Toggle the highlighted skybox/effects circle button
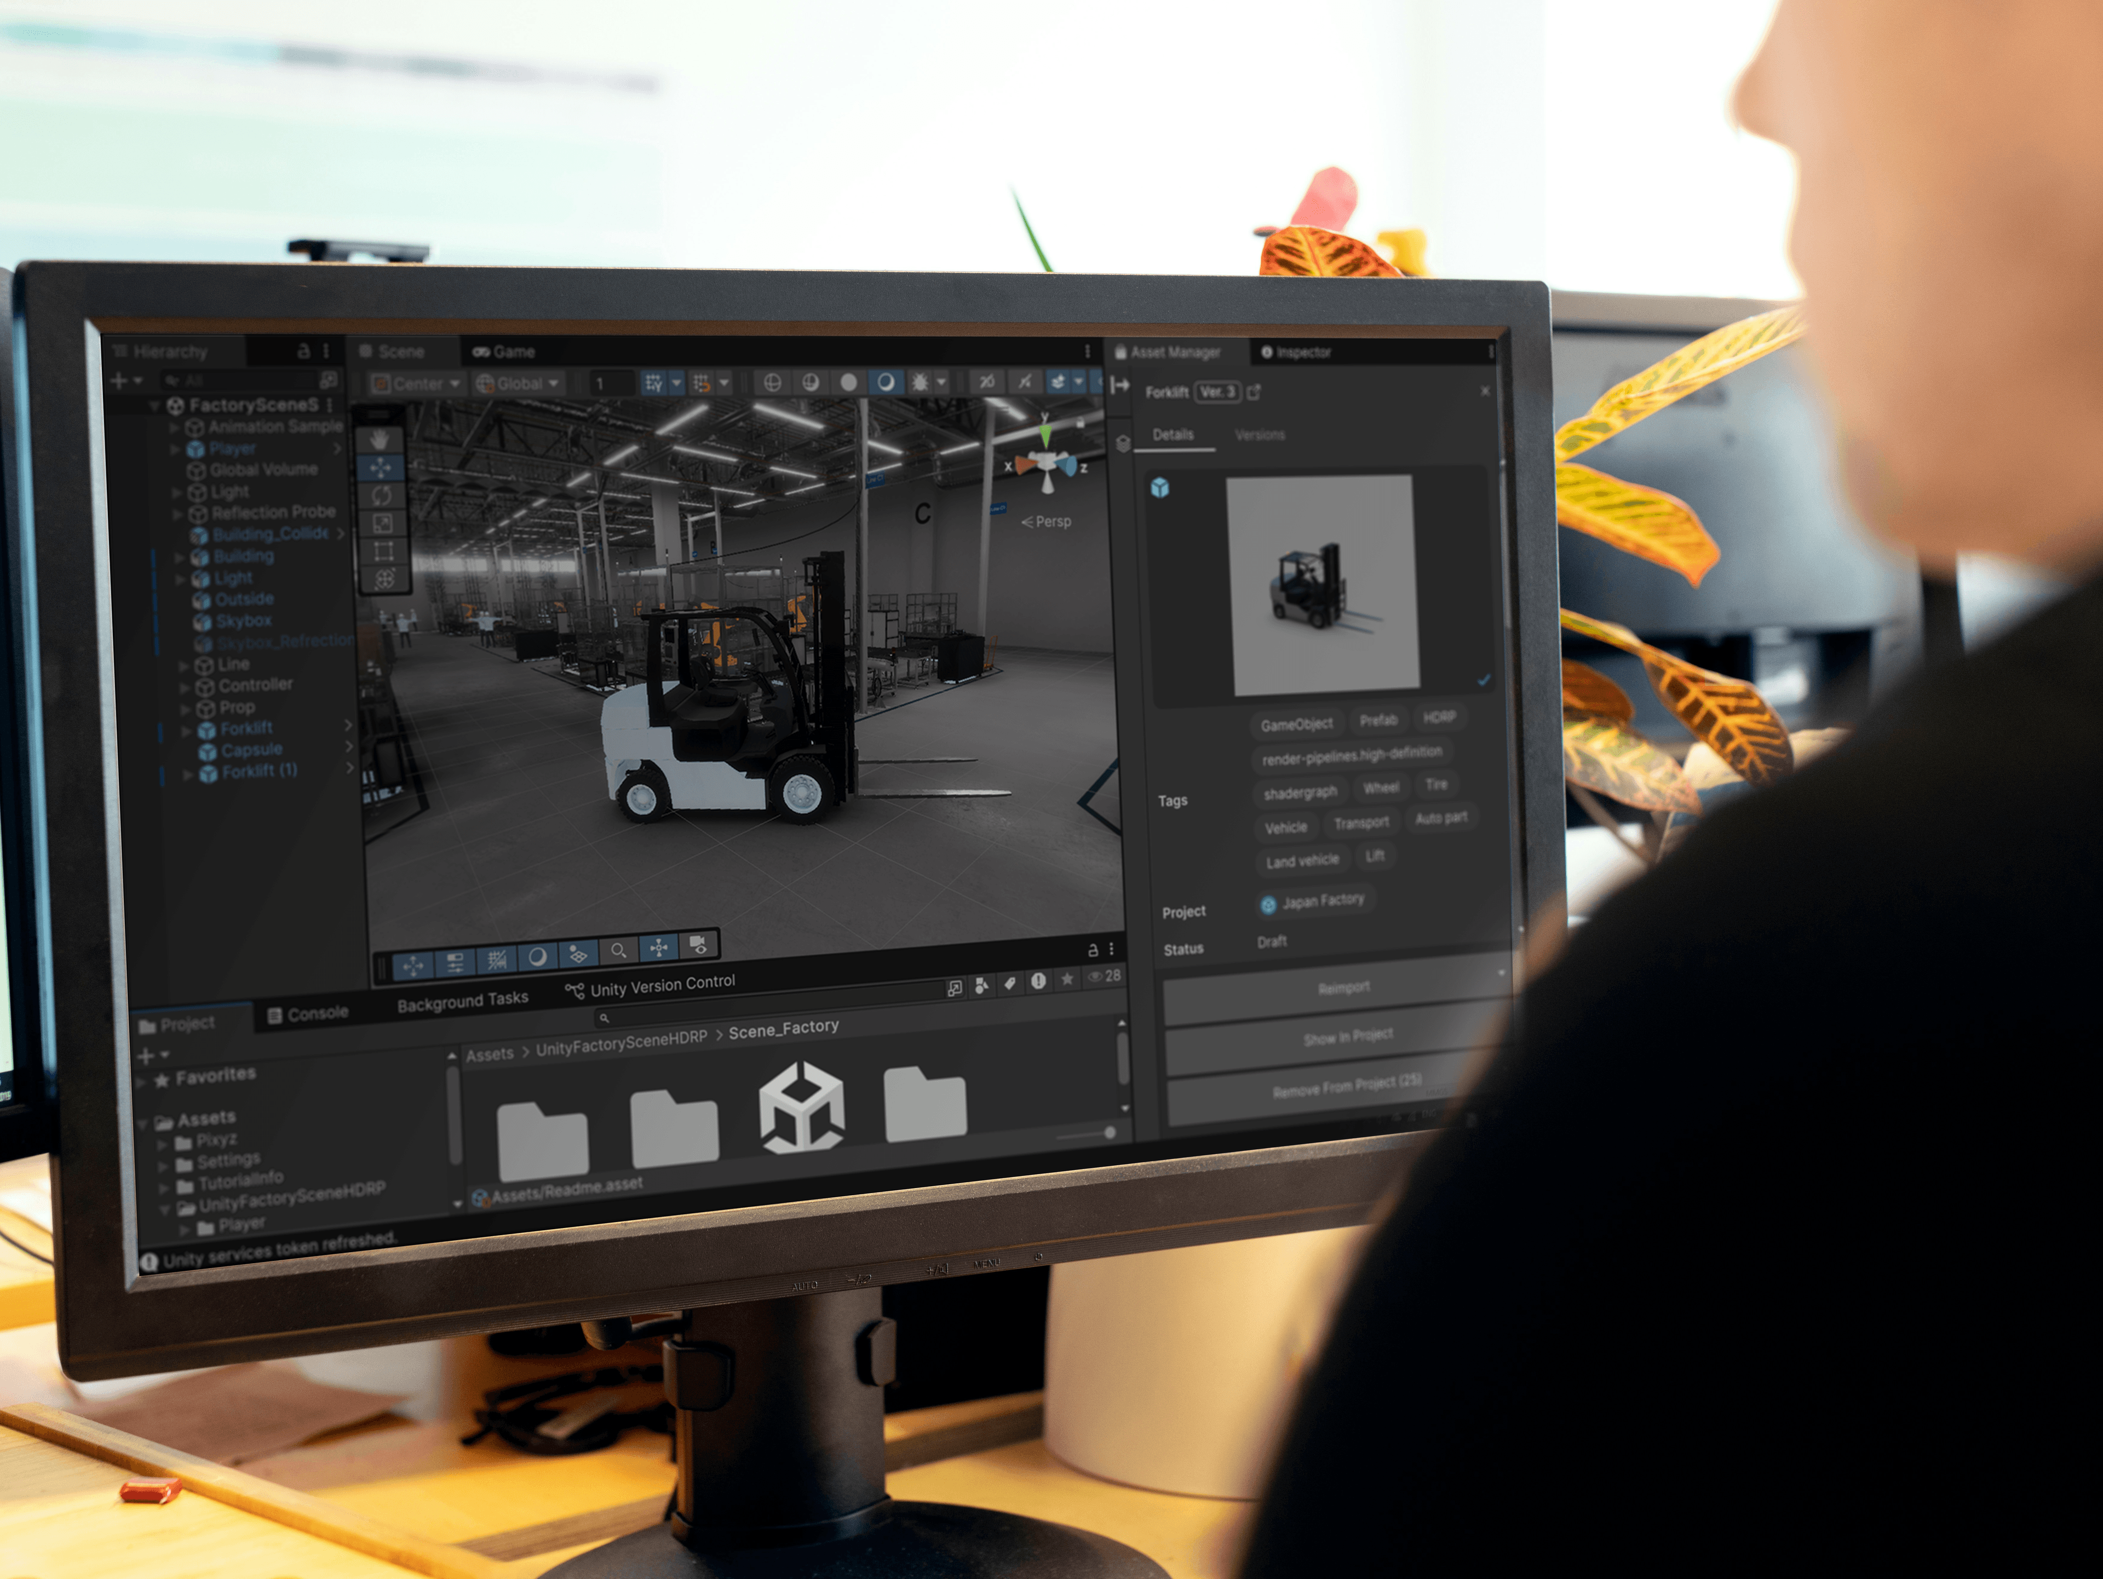 886,382
